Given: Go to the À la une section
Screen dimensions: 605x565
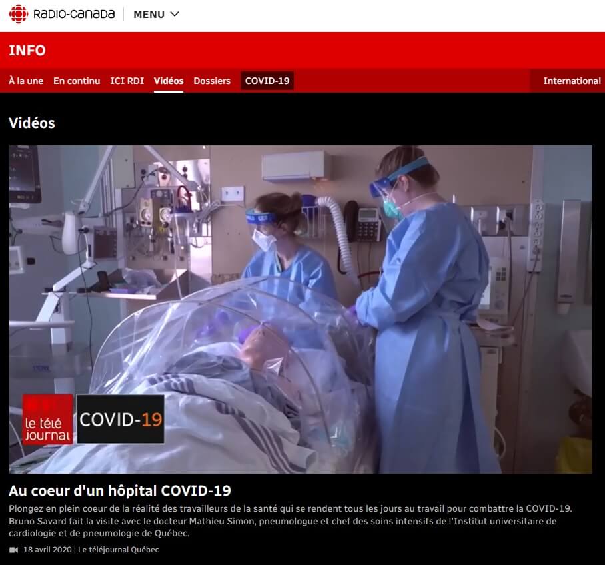Looking at the screenshot, I should coord(26,81).
